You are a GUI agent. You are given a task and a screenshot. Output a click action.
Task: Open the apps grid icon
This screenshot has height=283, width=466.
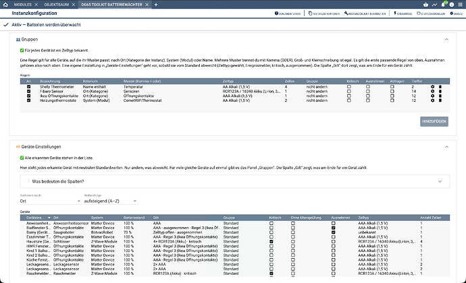pos(461,5)
